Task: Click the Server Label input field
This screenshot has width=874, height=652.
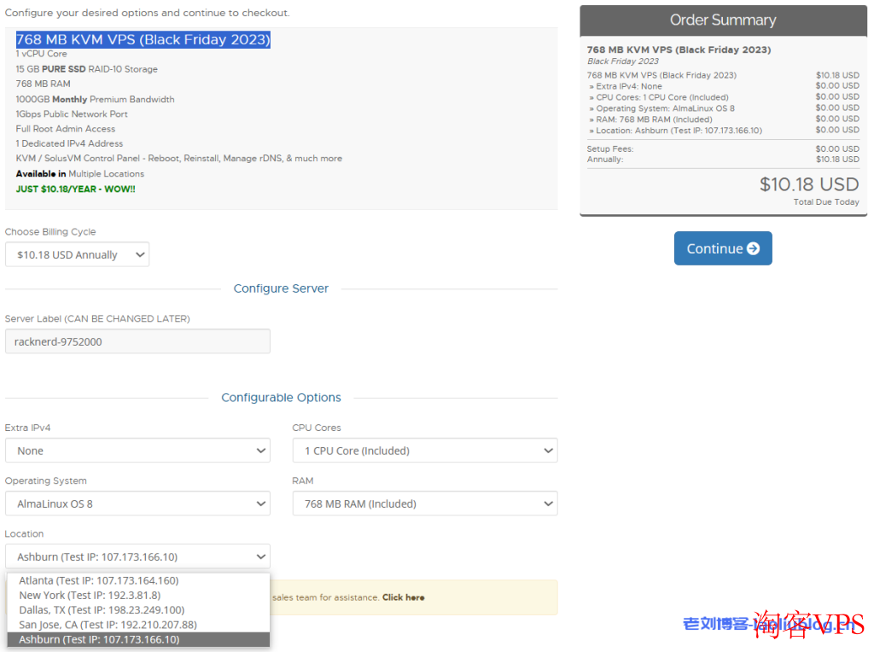Action: [137, 341]
